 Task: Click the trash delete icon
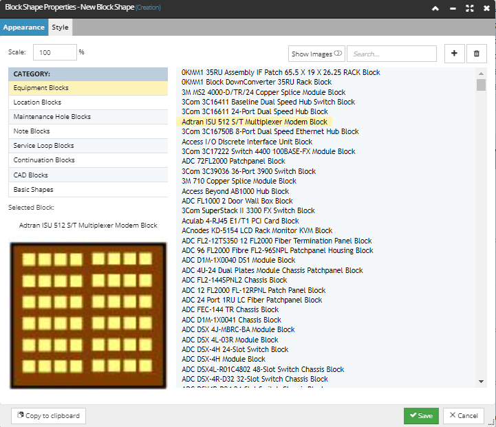coord(476,54)
